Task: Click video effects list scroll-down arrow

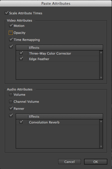Action: coord(101,78)
